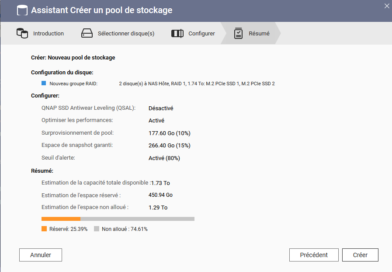Click the gray Non alloué legend swatch
Viewport: 392px width, 272px height.
tap(97, 229)
